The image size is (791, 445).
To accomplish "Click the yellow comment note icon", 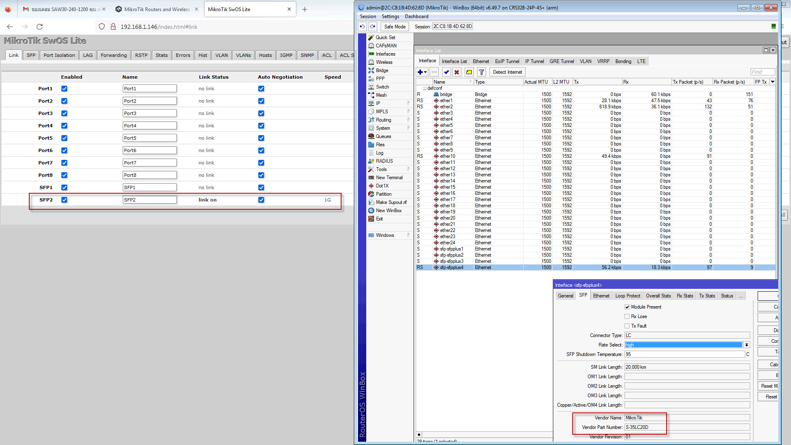I will pyautogui.click(x=469, y=72).
